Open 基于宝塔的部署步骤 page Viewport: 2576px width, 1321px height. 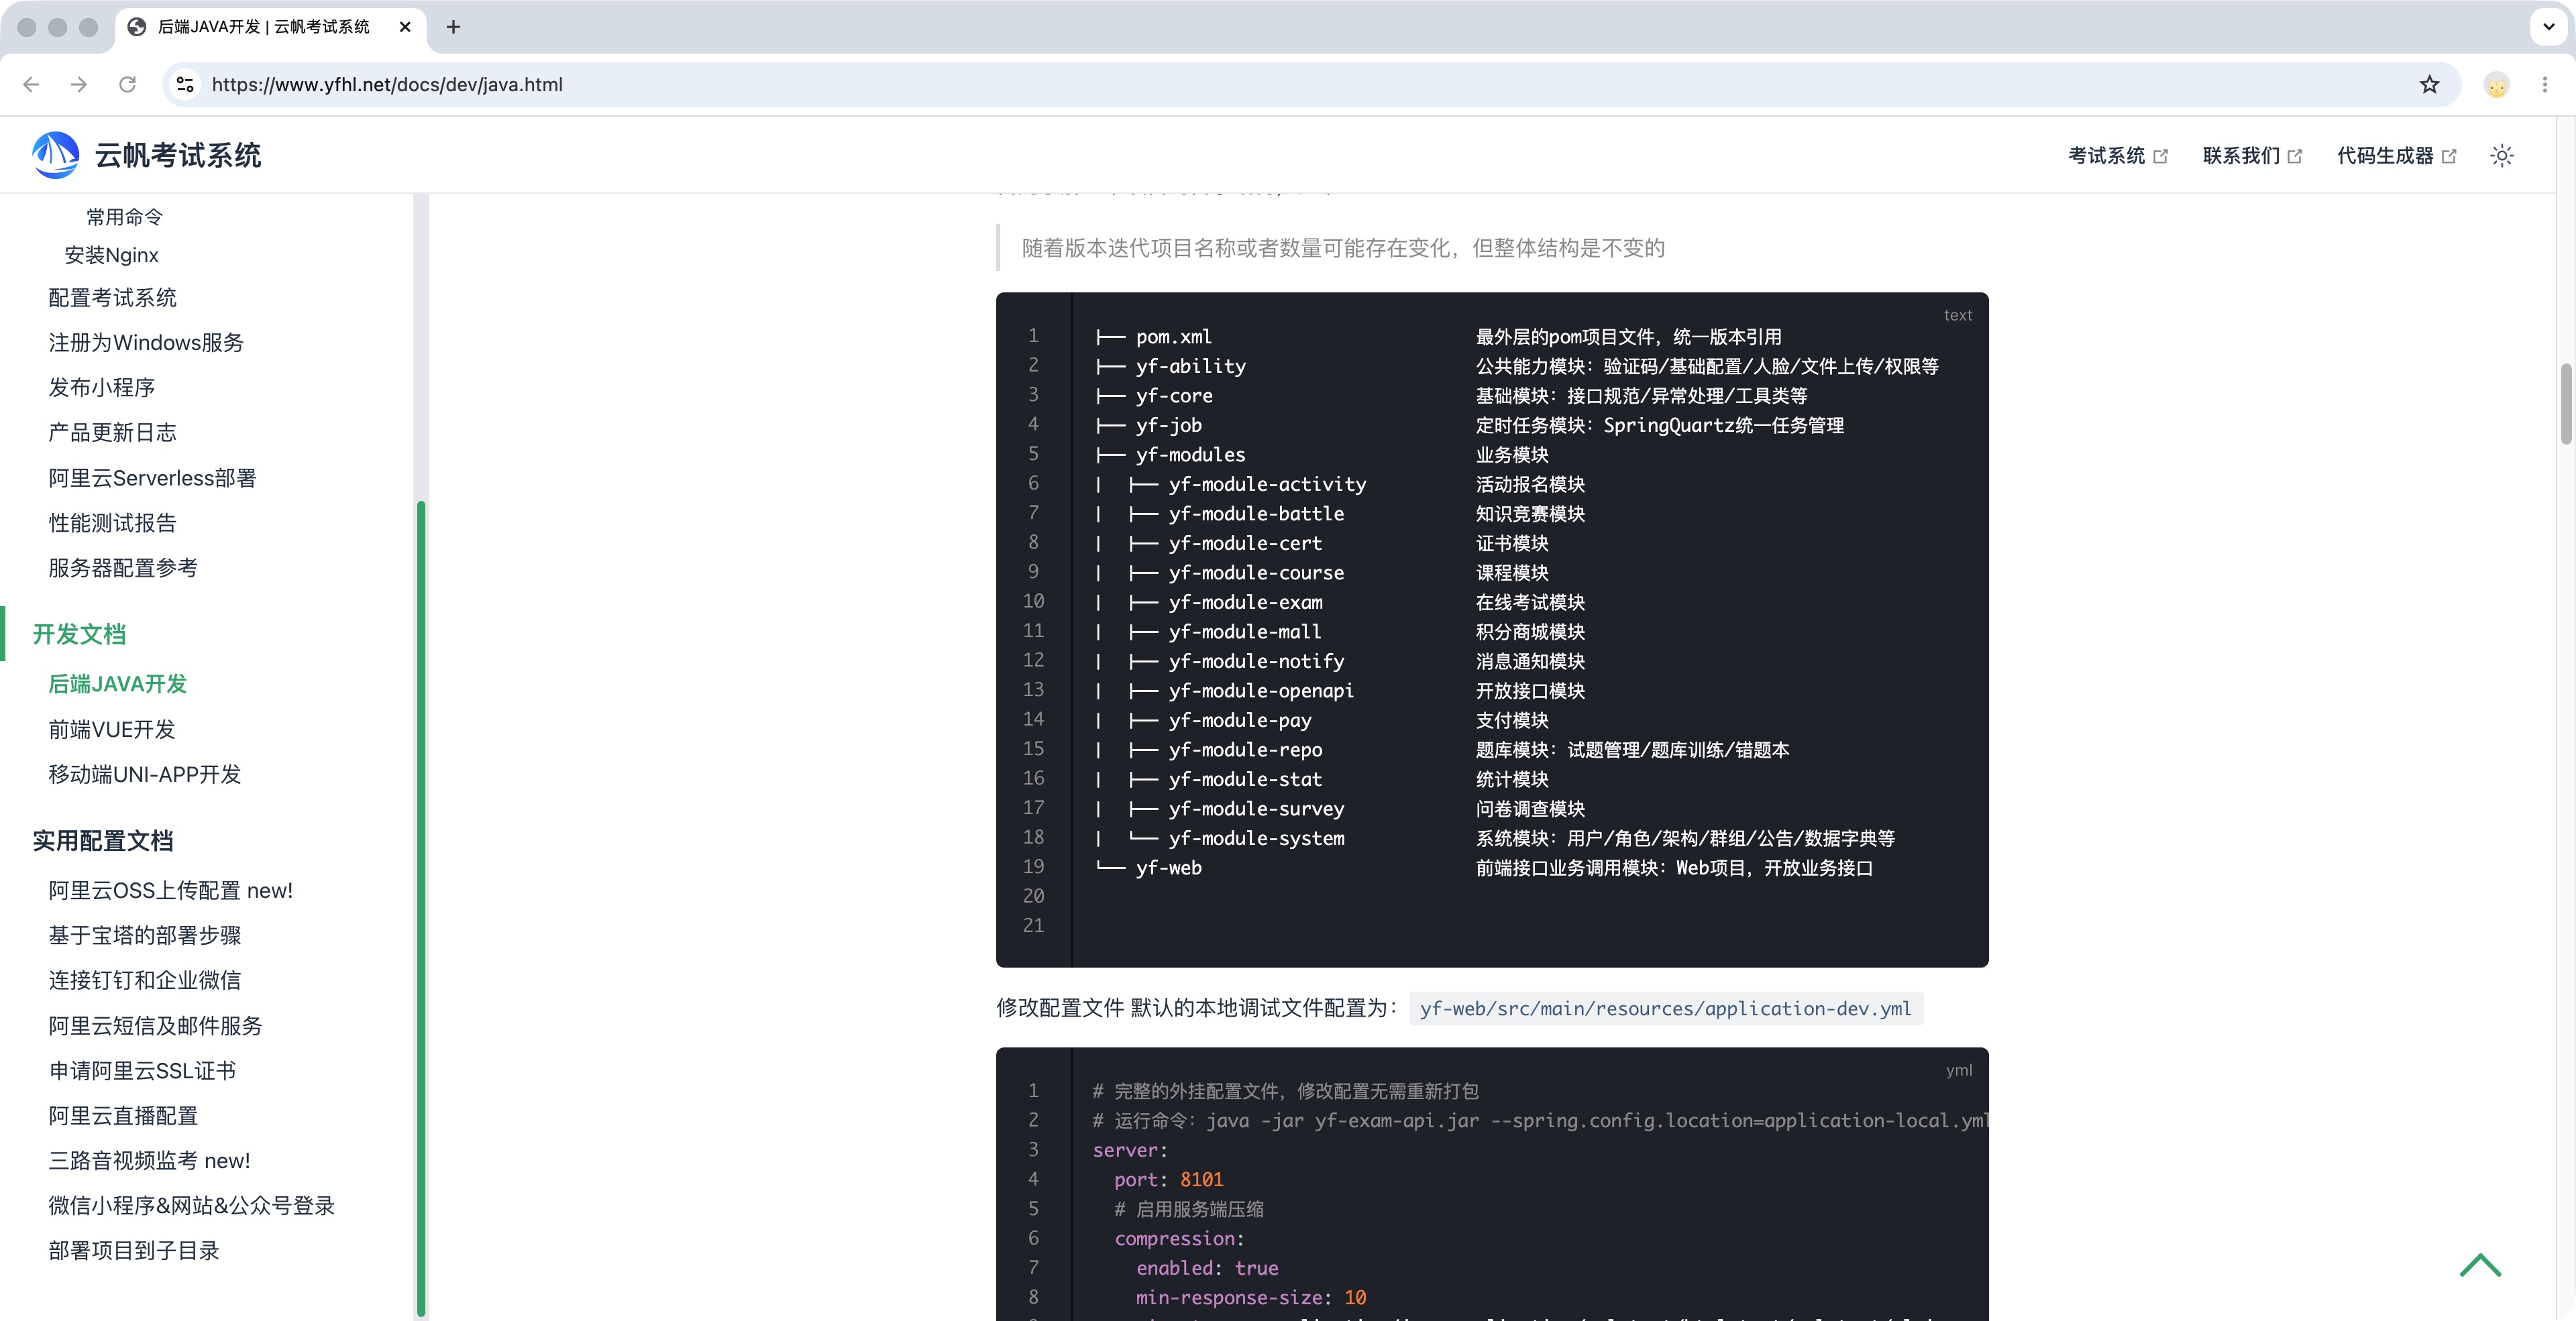pos(144,935)
